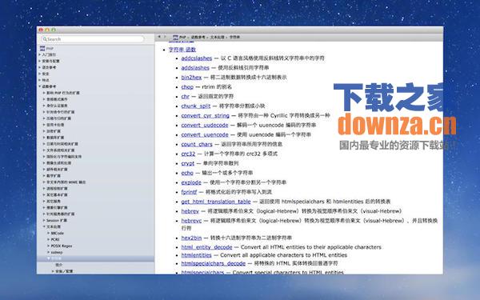Open the crypt function link
The width and height of the screenshot is (480, 300).
pos(188,163)
